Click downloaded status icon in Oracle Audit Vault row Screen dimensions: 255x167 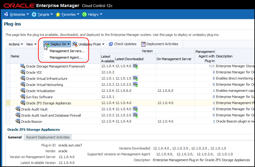(135, 109)
